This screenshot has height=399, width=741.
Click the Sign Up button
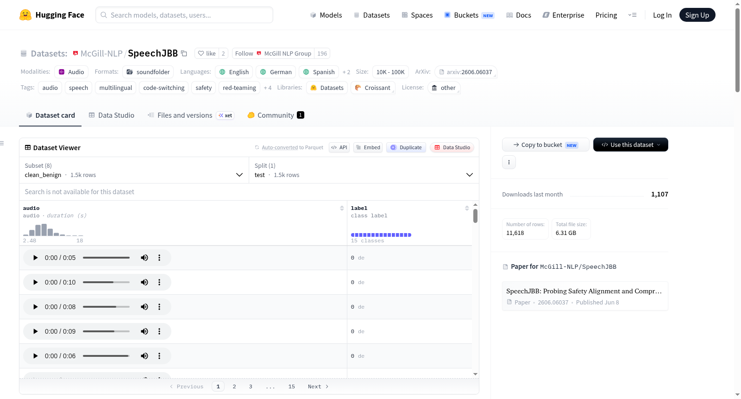697,15
